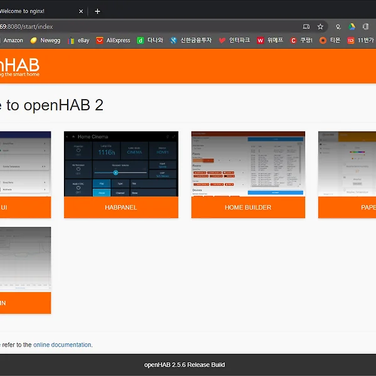376x376 pixels.
Task: Open the HOME BUILDER button
Action: point(248,207)
